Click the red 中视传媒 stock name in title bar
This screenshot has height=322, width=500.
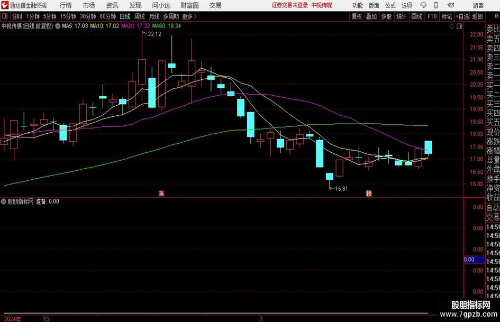322,5
